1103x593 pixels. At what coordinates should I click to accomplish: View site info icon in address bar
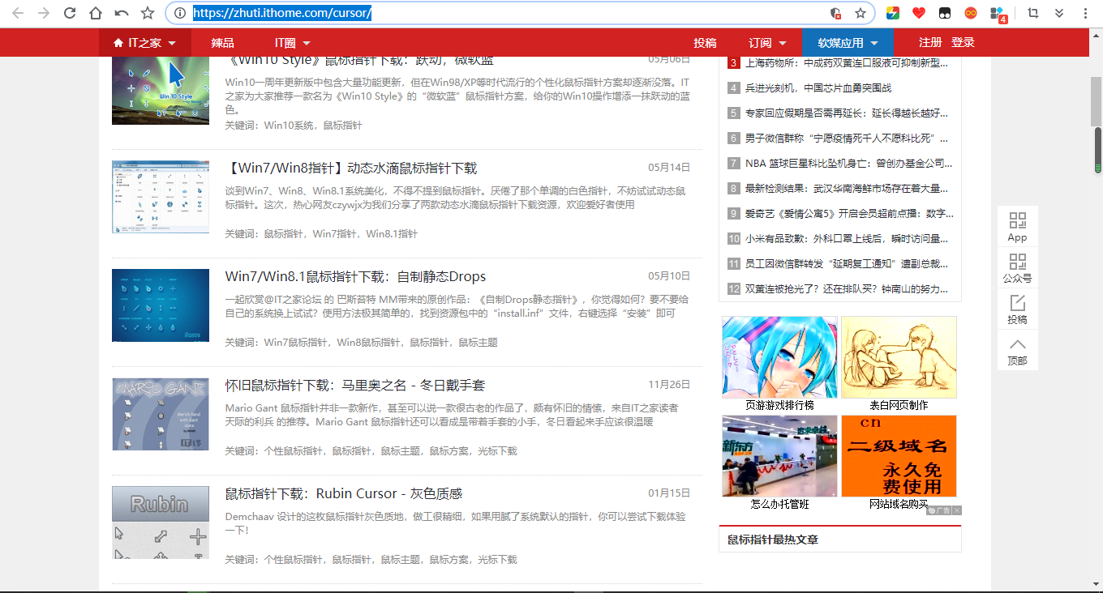tap(180, 13)
